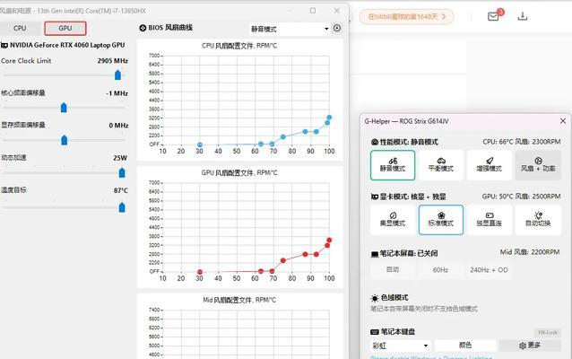Select 标准模式 GPU mode
Viewport: 572px width, 359px height.
(x=441, y=220)
